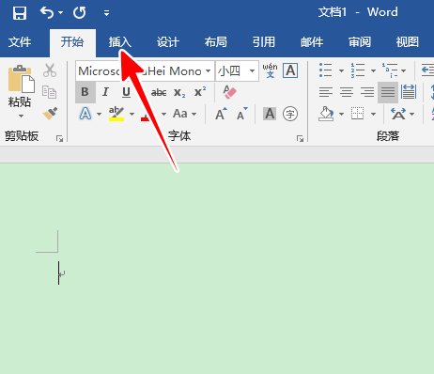Apply numbered list
Image resolution: width=434 pixels, height=374 pixels.
358,70
